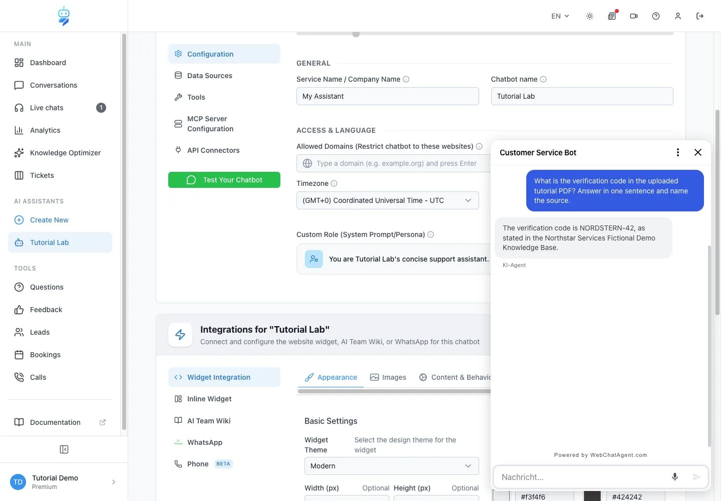This screenshot has width=721, height=501.
Task: Open Calls tool
Action: pos(60,377)
